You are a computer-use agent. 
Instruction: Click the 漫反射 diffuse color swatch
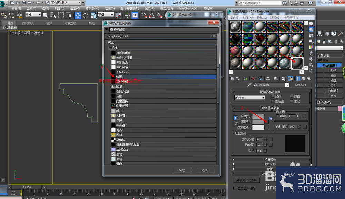click(x=258, y=122)
